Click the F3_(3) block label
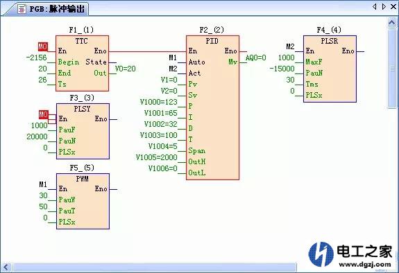 82,98
